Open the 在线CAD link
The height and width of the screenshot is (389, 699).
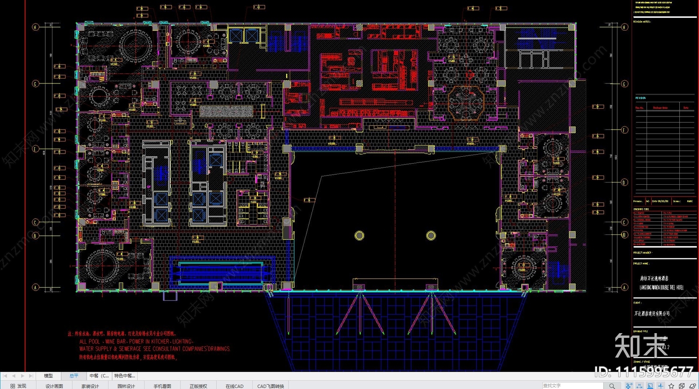pos(235,386)
